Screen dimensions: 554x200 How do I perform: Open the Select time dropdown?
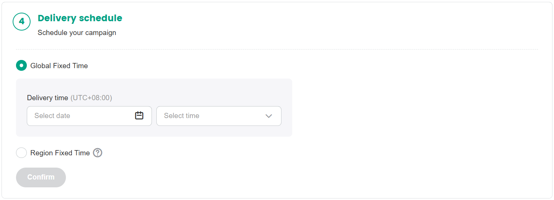[x=219, y=116]
